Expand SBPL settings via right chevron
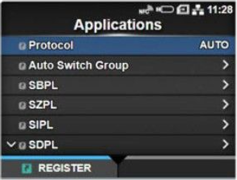This screenshot has height=180, width=237. click(x=226, y=85)
